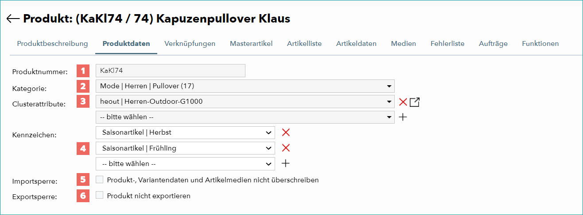Add cluster attribute with plus icon
Screen dimensions: 583x215
point(403,117)
